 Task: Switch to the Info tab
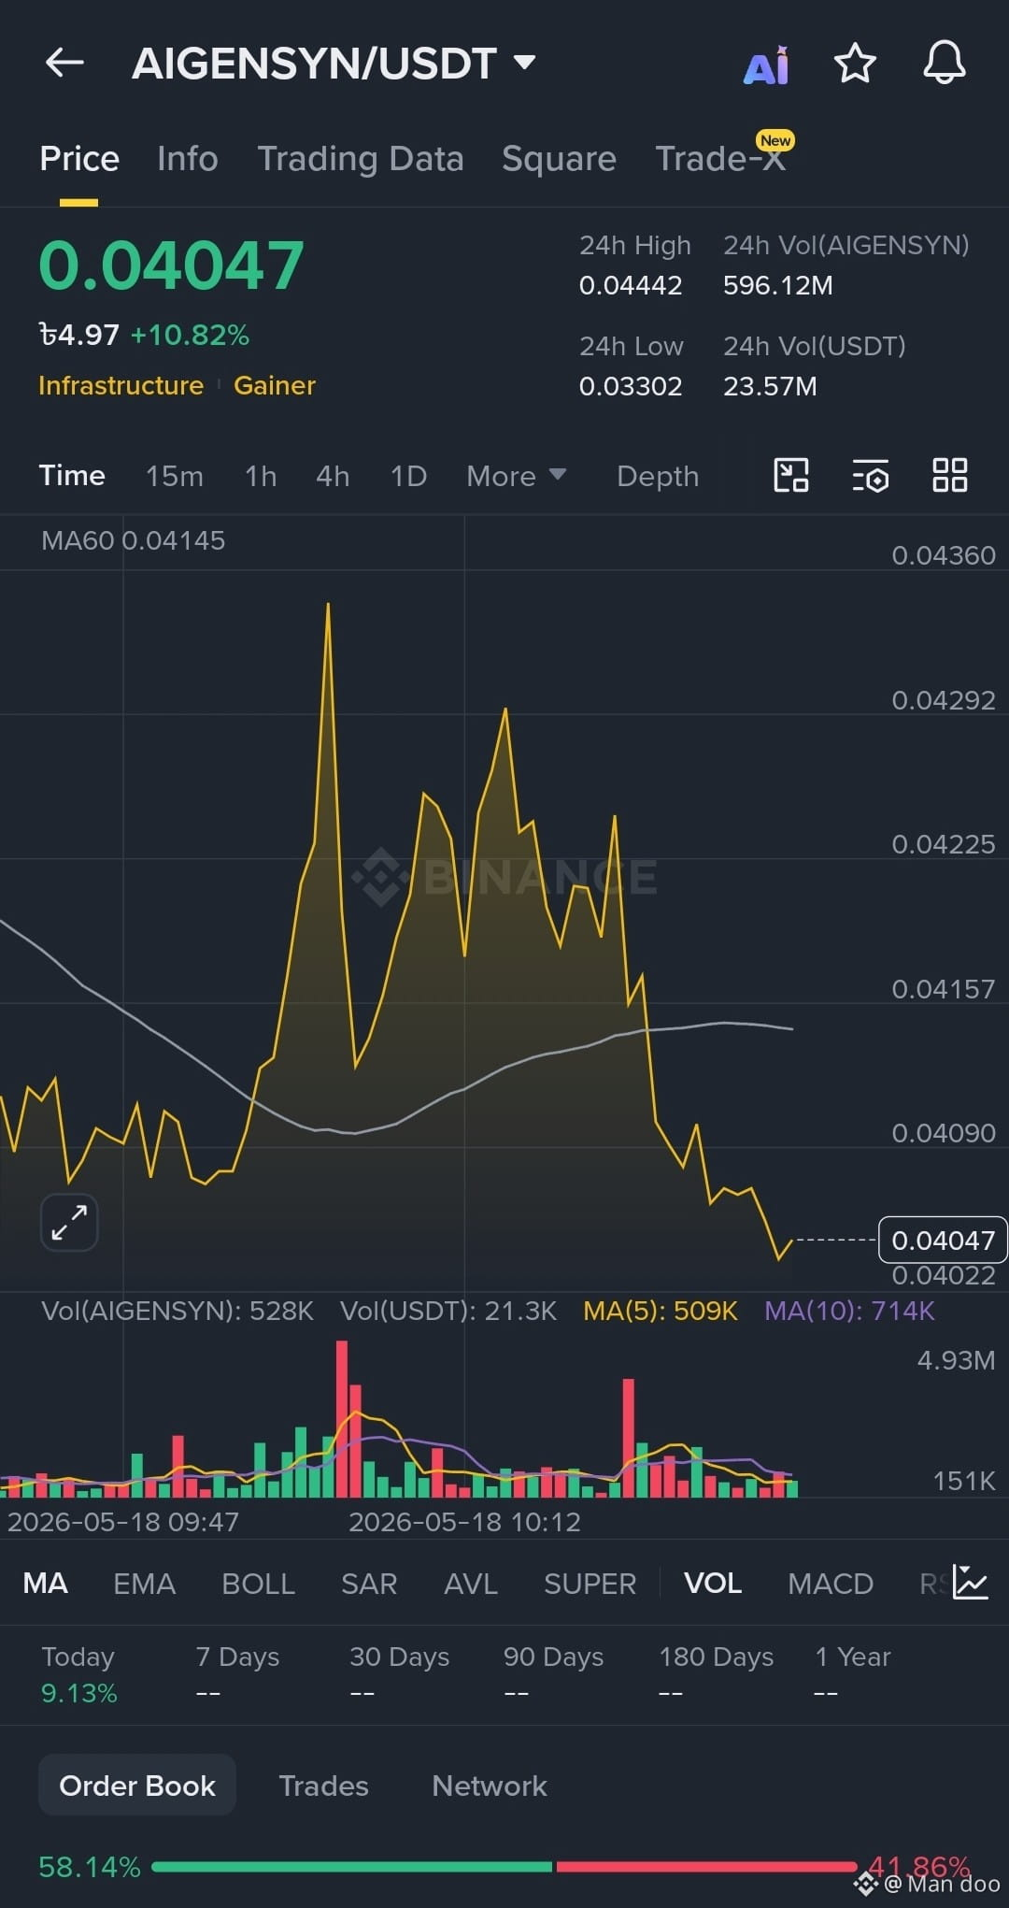pyautogui.click(x=188, y=159)
